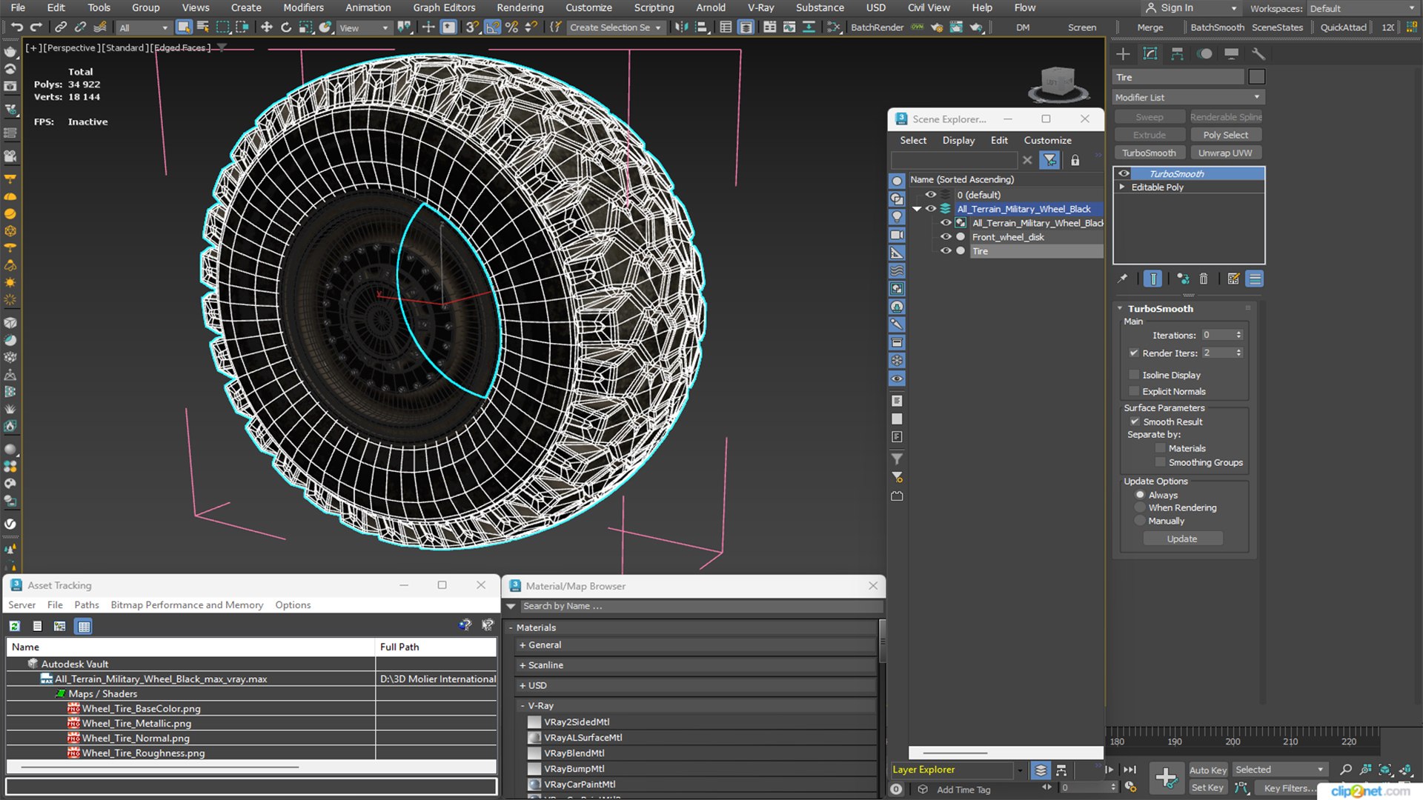This screenshot has width=1423, height=800.
Task: Toggle the Percent Snap icon
Action: tap(511, 27)
